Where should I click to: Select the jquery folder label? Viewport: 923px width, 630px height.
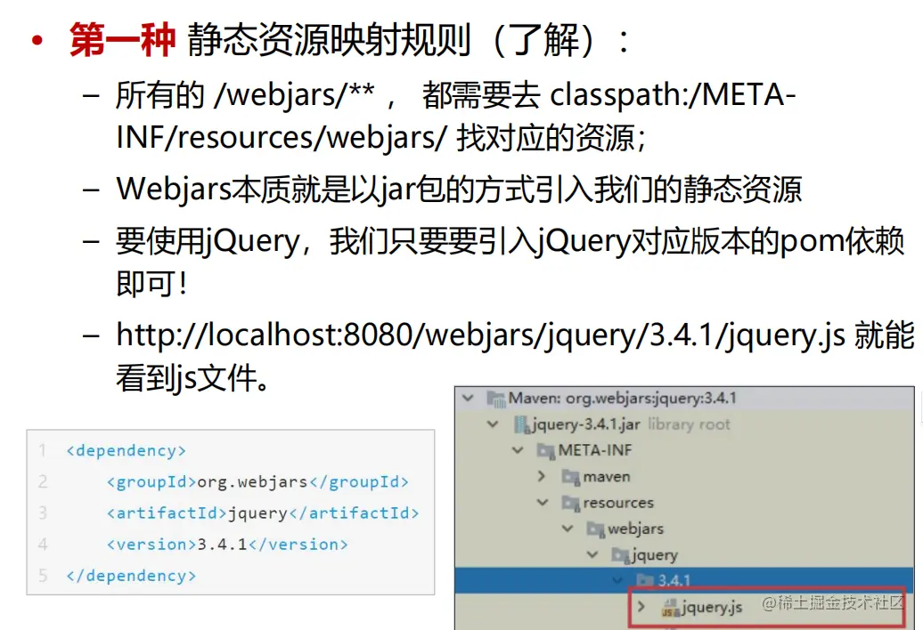[x=655, y=554]
